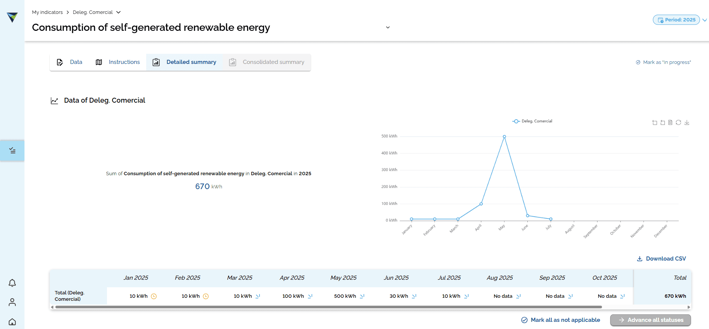
Task: Click the status icon beside 100 kWh
Action: pos(310,296)
